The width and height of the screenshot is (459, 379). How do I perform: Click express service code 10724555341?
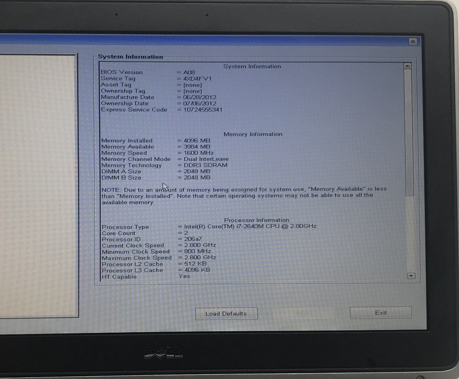tap(203, 110)
